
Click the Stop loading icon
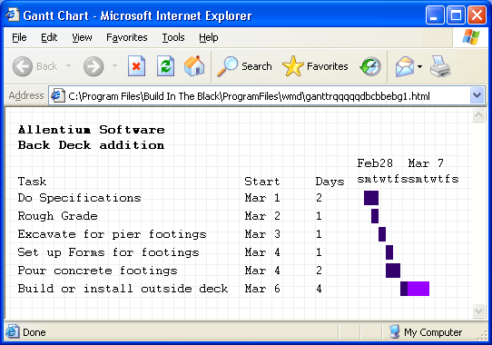136,66
